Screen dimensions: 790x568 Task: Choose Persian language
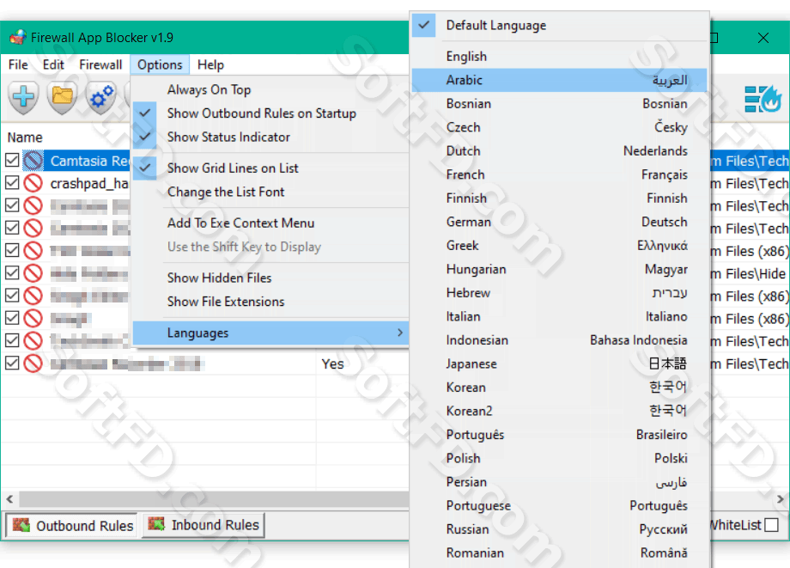tap(559, 482)
